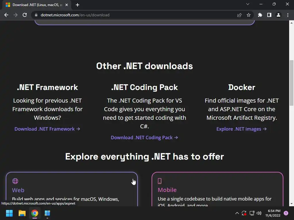Screen dimensions: 294x220
Task: Click the globe icon in Web card
Action: [15, 181]
